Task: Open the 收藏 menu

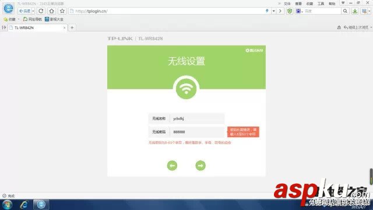Action: pos(309,3)
